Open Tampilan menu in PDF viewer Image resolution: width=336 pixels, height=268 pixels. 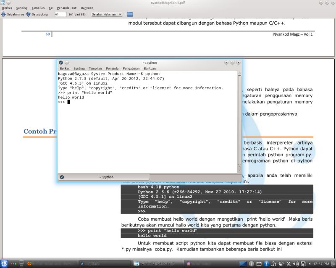38,8
